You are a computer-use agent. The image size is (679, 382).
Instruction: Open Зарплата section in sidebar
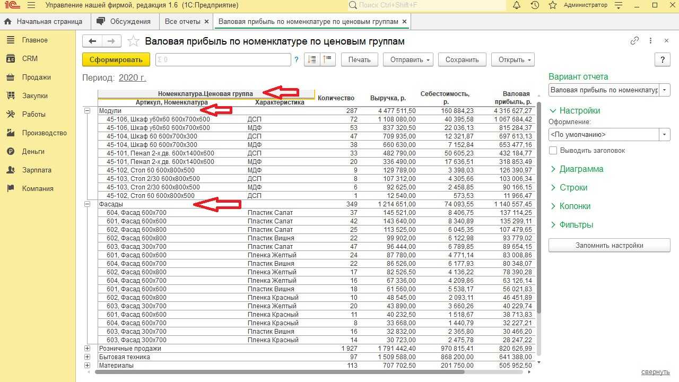tap(37, 170)
